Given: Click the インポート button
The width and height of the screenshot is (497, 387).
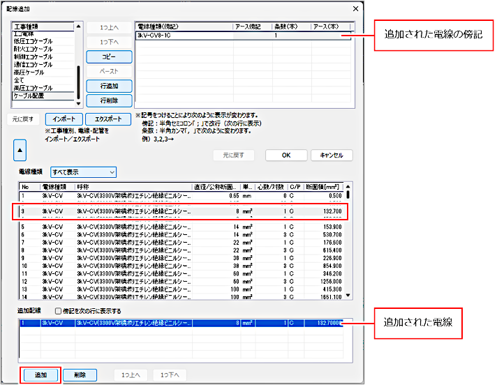Looking at the screenshot, I should tap(64, 119).
